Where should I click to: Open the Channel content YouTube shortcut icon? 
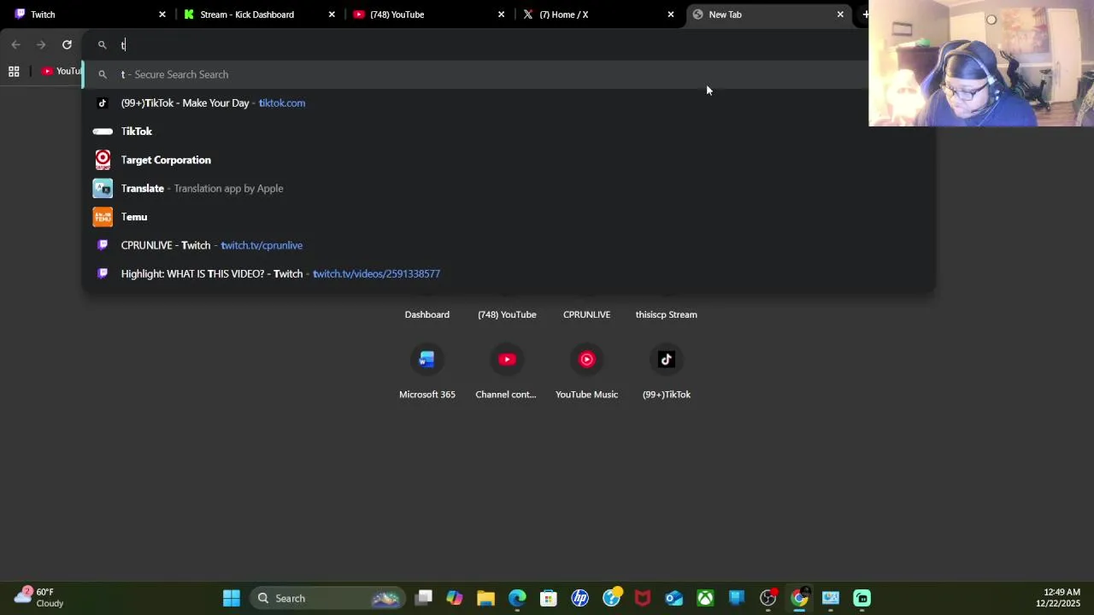point(507,360)
